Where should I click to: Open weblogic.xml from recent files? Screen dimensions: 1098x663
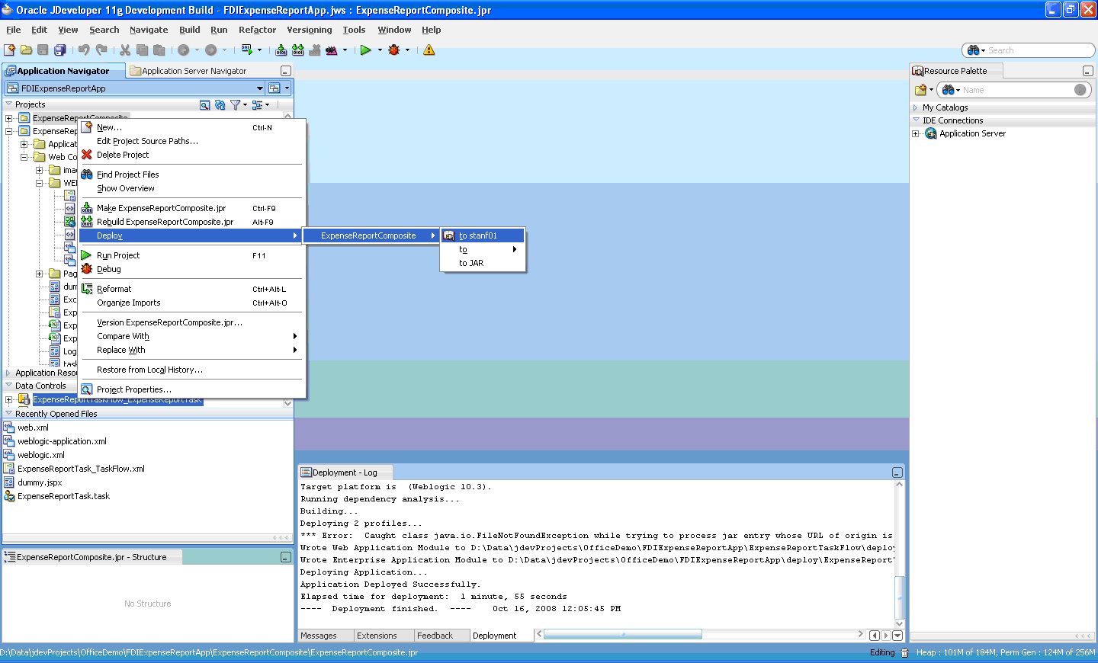pos(41,455)
